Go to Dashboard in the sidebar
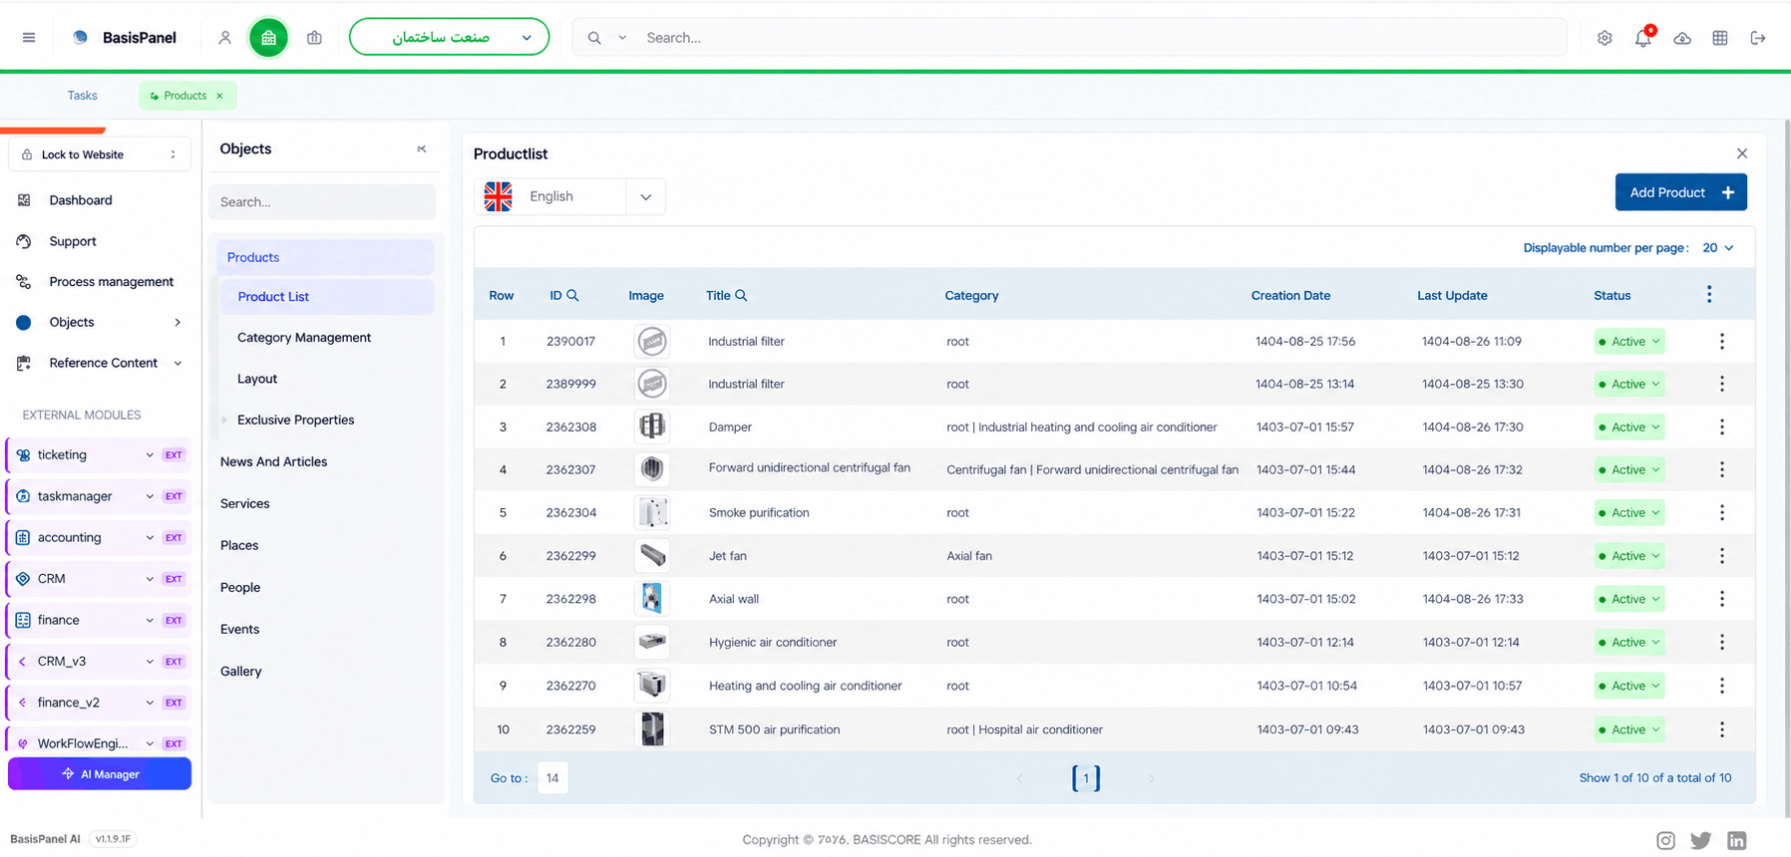 (81, 200)
